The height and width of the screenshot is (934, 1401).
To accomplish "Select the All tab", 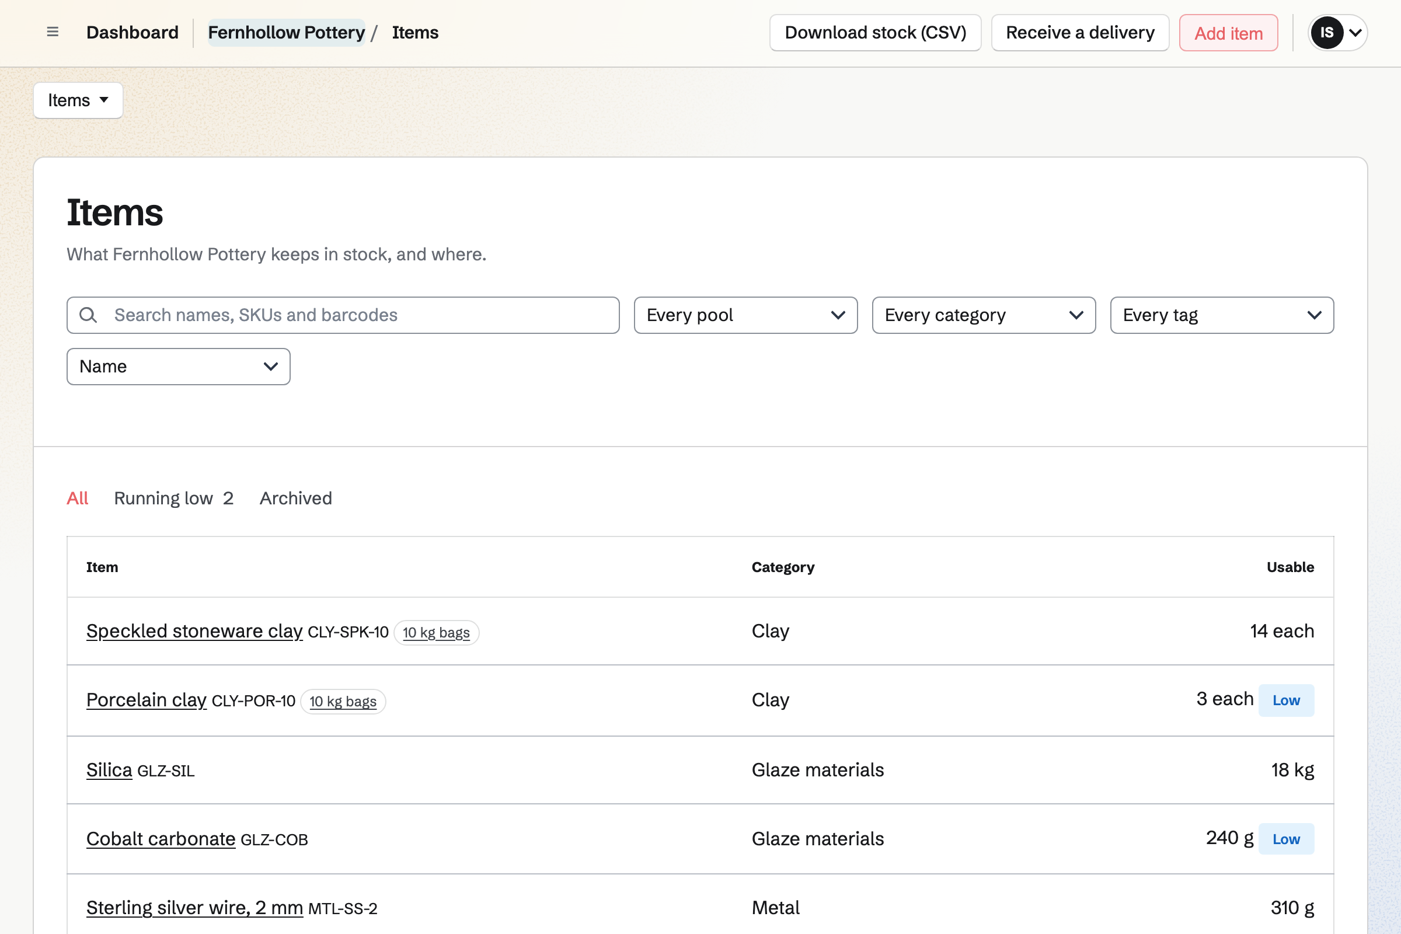I will click(78, 498).
